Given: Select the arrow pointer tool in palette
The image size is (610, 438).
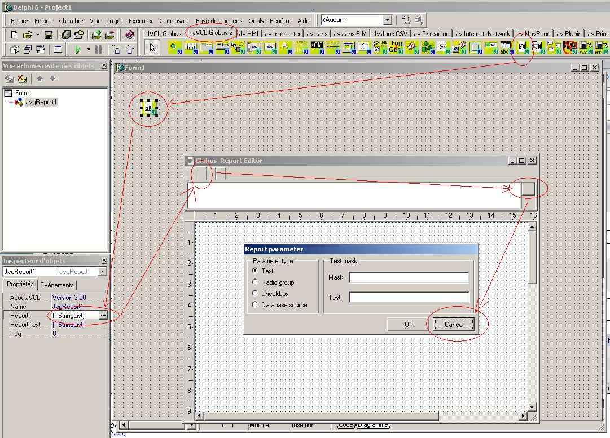Looking at the screenshot, I should click(153, 48).
